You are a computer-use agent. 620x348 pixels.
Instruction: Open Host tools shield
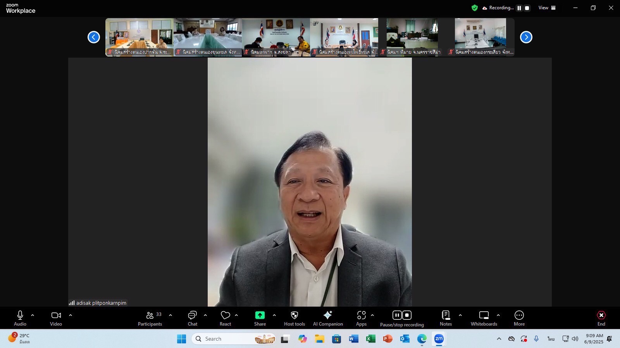(294, 319)
